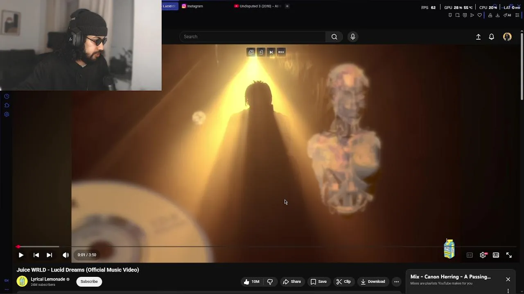The height and width of the screenshot is (294, 524).
Task: Open the player settings gear
Action: (x=483, y=255)
